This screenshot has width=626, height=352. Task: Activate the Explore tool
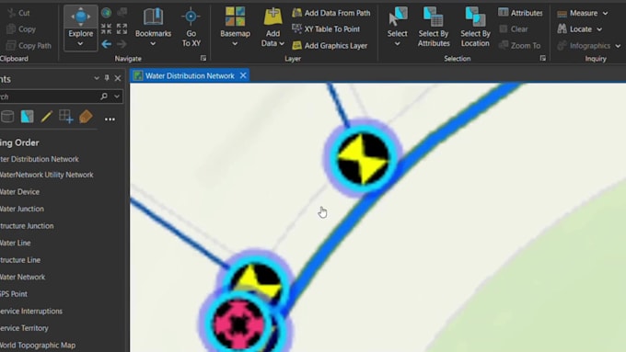(x=80, y=22)
